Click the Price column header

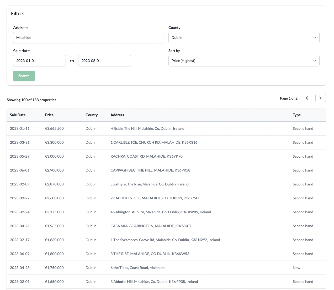pos(49,115)
